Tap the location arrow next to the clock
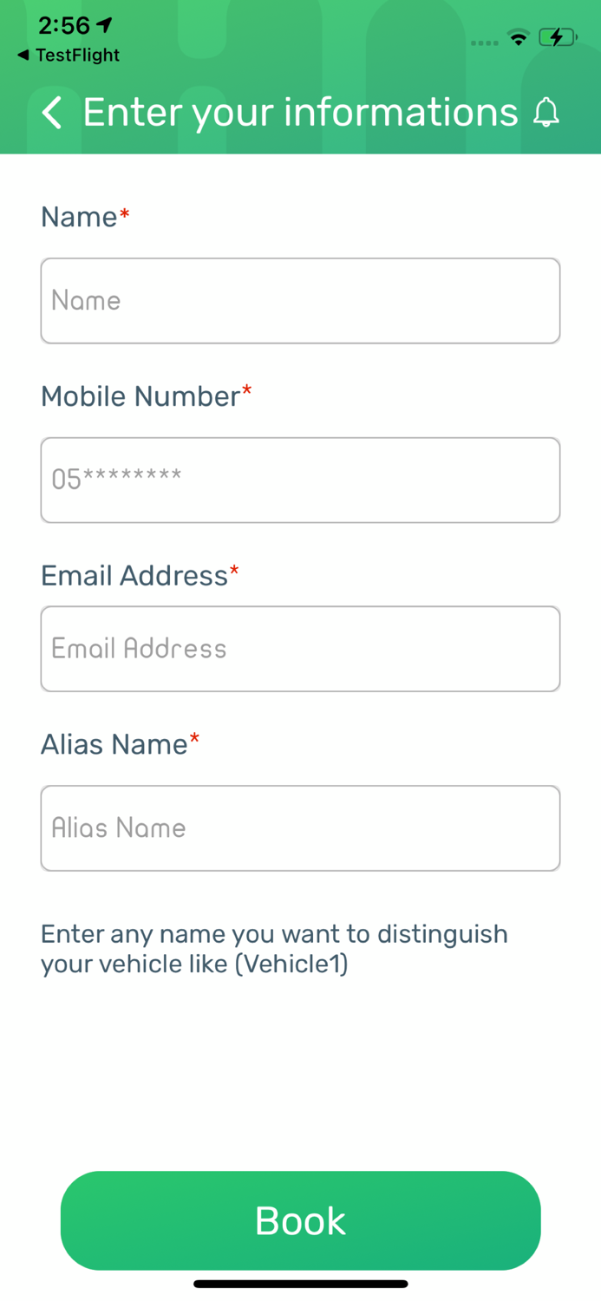601x1301 pixels. click(103, 25)
